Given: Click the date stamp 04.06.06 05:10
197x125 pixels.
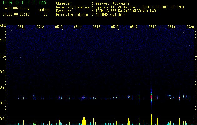Looking at the screenshot, I should (x=16, y=14).
